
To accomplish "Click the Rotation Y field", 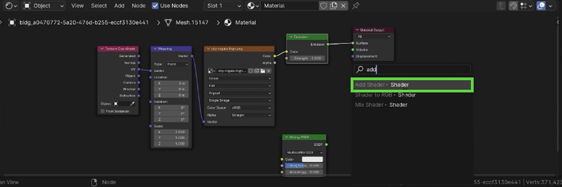I will (171, 113).
